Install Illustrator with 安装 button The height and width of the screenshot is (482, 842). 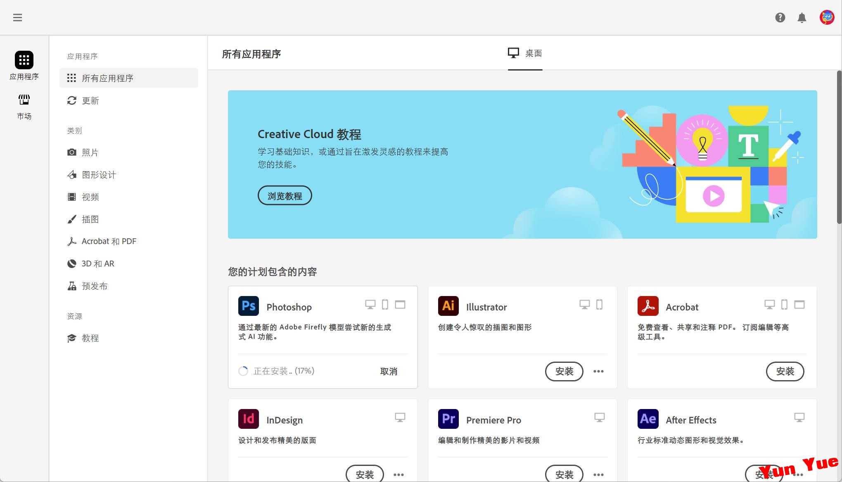[x=564, y=371]
